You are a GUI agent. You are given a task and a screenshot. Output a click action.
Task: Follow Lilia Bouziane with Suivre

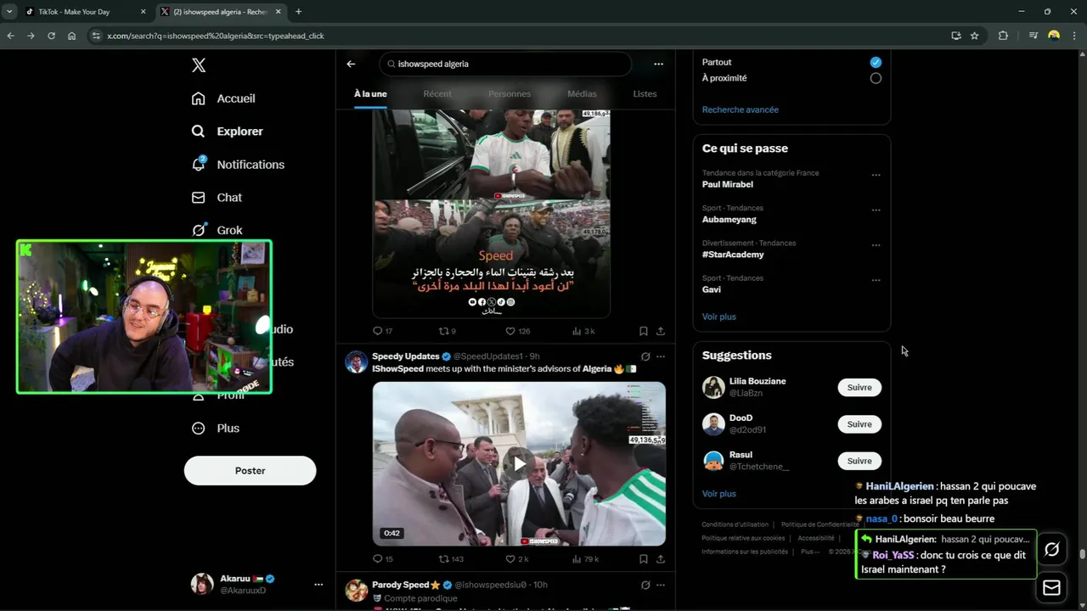pyautogui.click(x=859, y=388)
